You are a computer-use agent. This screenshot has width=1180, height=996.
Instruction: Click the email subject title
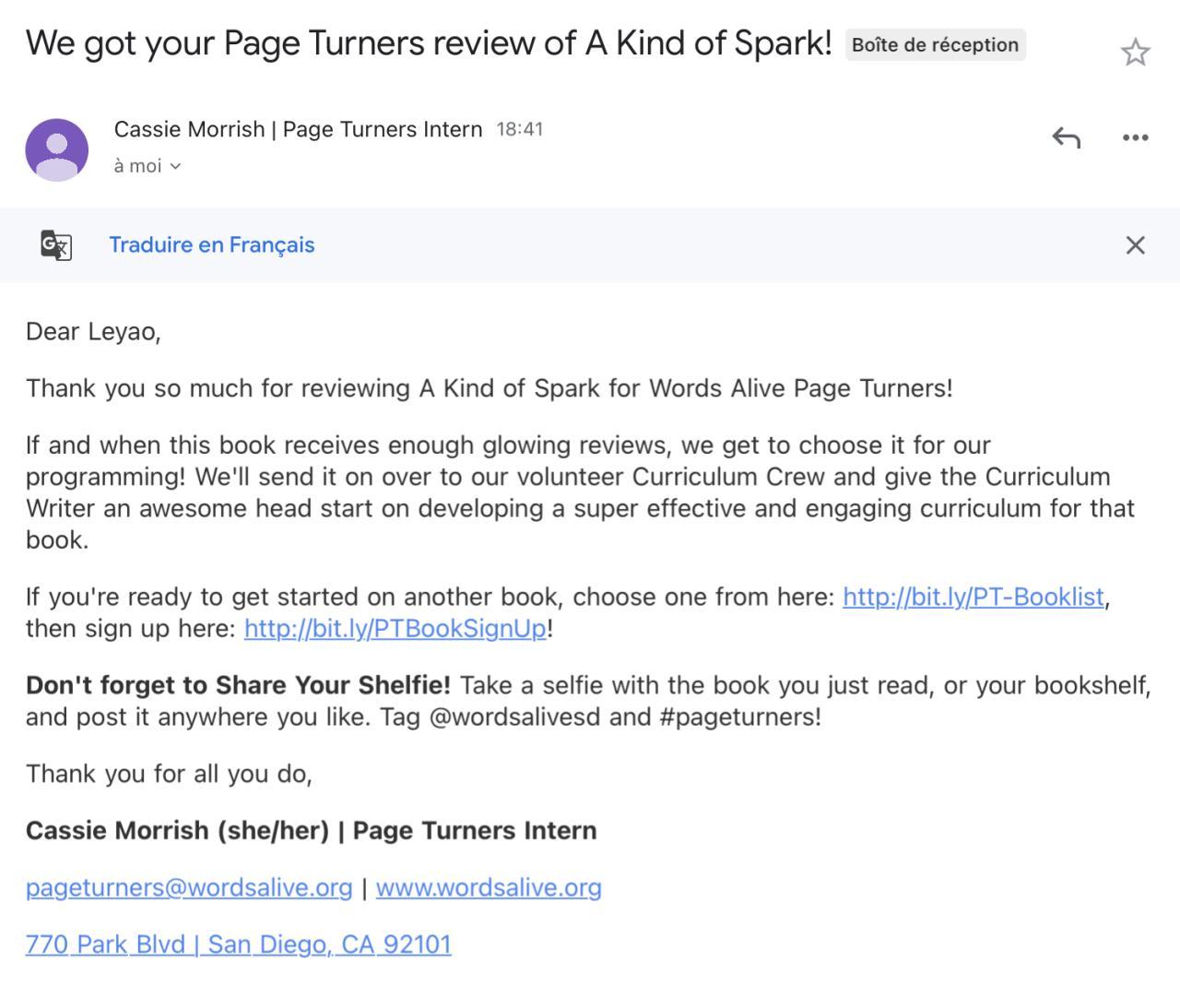point(429,42)
